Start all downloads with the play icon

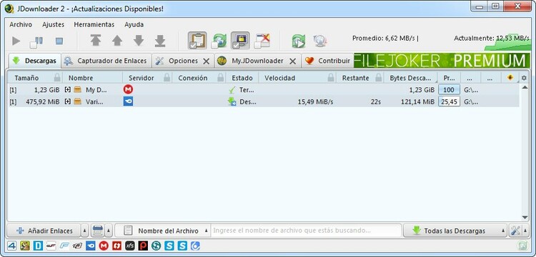pos(16,41)
